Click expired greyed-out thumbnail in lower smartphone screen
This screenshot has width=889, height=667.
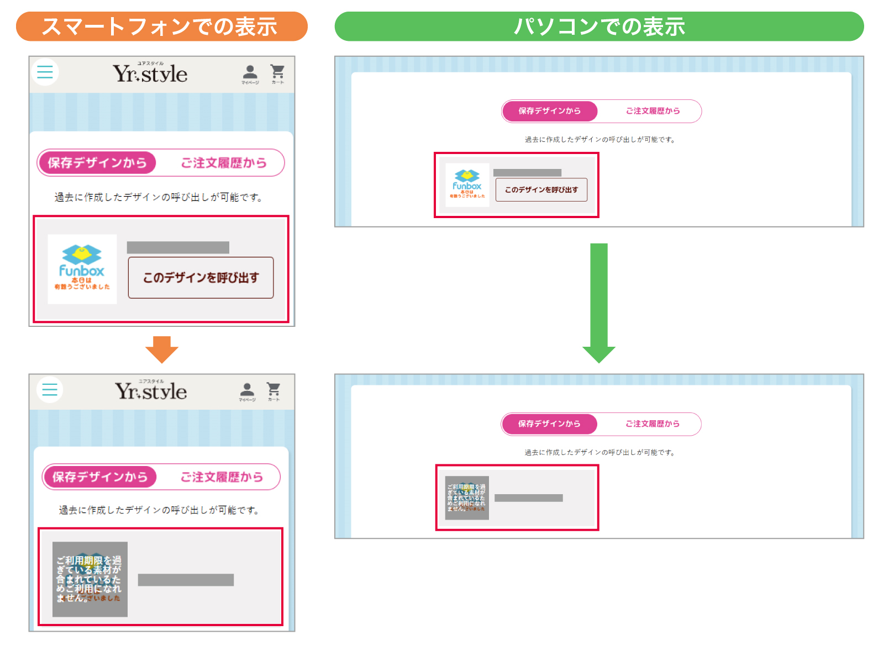(90, 579)
